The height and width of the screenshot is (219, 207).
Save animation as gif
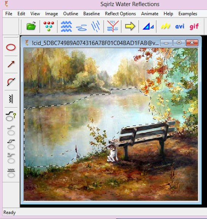pyautogui.click(x=194, y=26)
